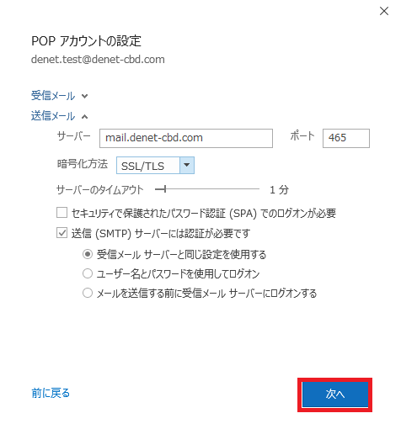
Task: Click the 受信メール heading link
Action: (x=53, y=96)
